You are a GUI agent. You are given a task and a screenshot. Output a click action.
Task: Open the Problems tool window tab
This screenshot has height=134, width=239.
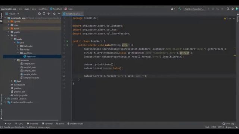point(32,124)
